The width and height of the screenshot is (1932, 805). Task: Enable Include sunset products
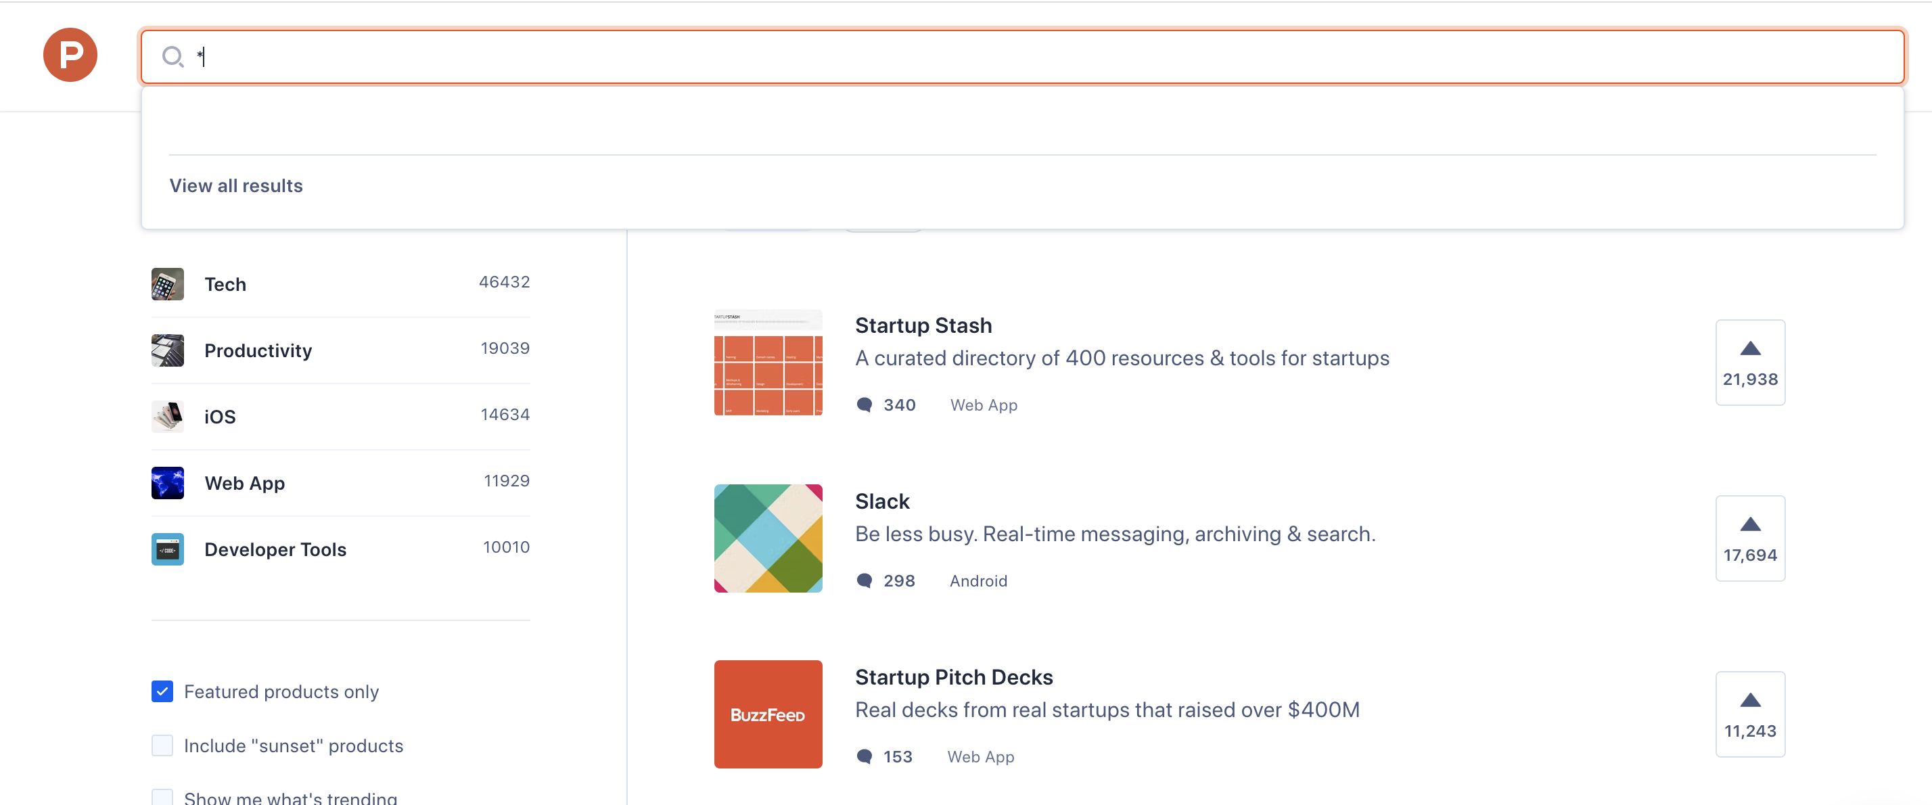coord(162,745)
